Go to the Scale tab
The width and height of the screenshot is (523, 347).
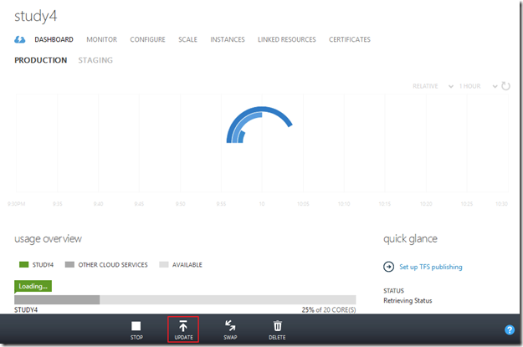(x=187, y=39)
